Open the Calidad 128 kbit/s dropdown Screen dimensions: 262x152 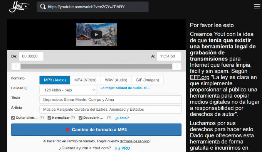(x=68, y=90)
